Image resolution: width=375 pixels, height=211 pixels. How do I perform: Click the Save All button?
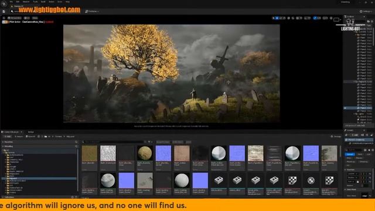tap(30, 137)
